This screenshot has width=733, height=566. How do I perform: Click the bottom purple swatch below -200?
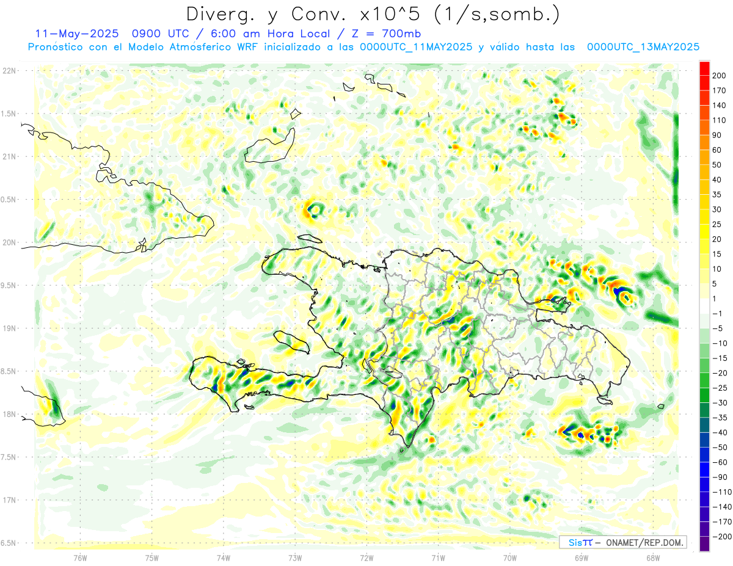(705, 543)
